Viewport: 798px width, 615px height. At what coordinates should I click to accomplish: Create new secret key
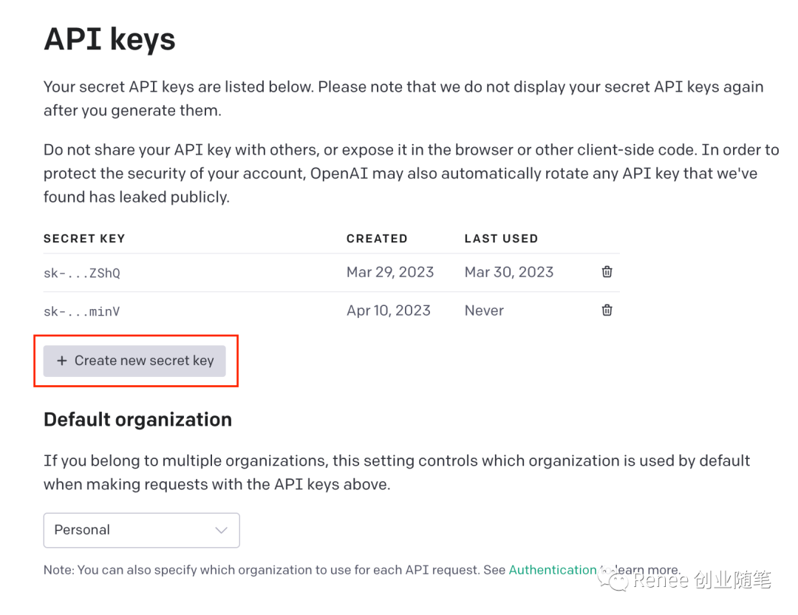coord(134,361)
